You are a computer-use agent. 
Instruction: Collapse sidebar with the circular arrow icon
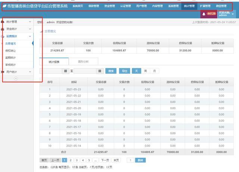(16, 79)
